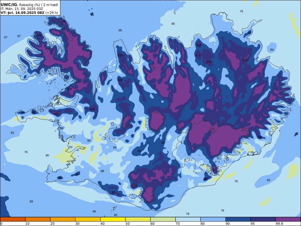Click the humidity value 86 on the map

tap(94, 212)
